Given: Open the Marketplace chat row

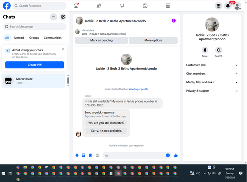Looking at the screenshot, I should coord(34,81).
